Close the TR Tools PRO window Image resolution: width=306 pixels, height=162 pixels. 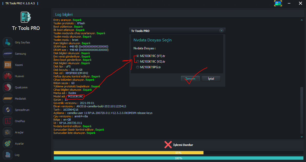click(x=301, y=3)
